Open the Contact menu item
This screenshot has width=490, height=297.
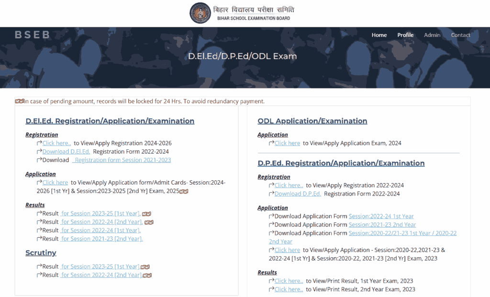(460, 35)
